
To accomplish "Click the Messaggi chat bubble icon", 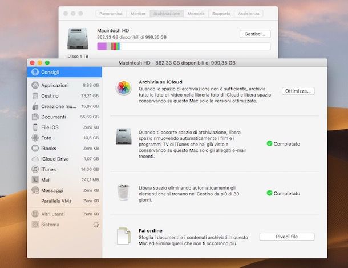I will click(x=35, y=190).
